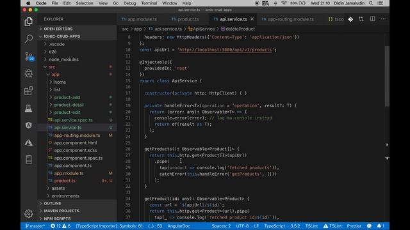Click the feedback smiley in status bar
The width and height of the screenshot is (410, 230).
point(369,226)
